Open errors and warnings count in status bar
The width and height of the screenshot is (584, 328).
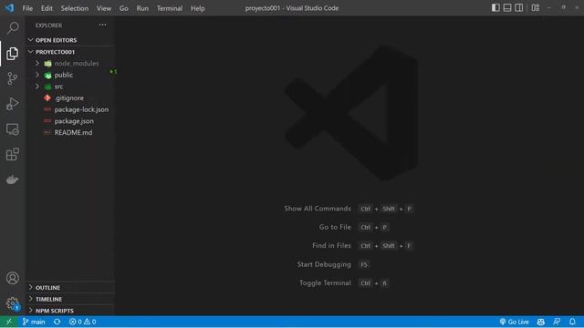click(83, 322)
